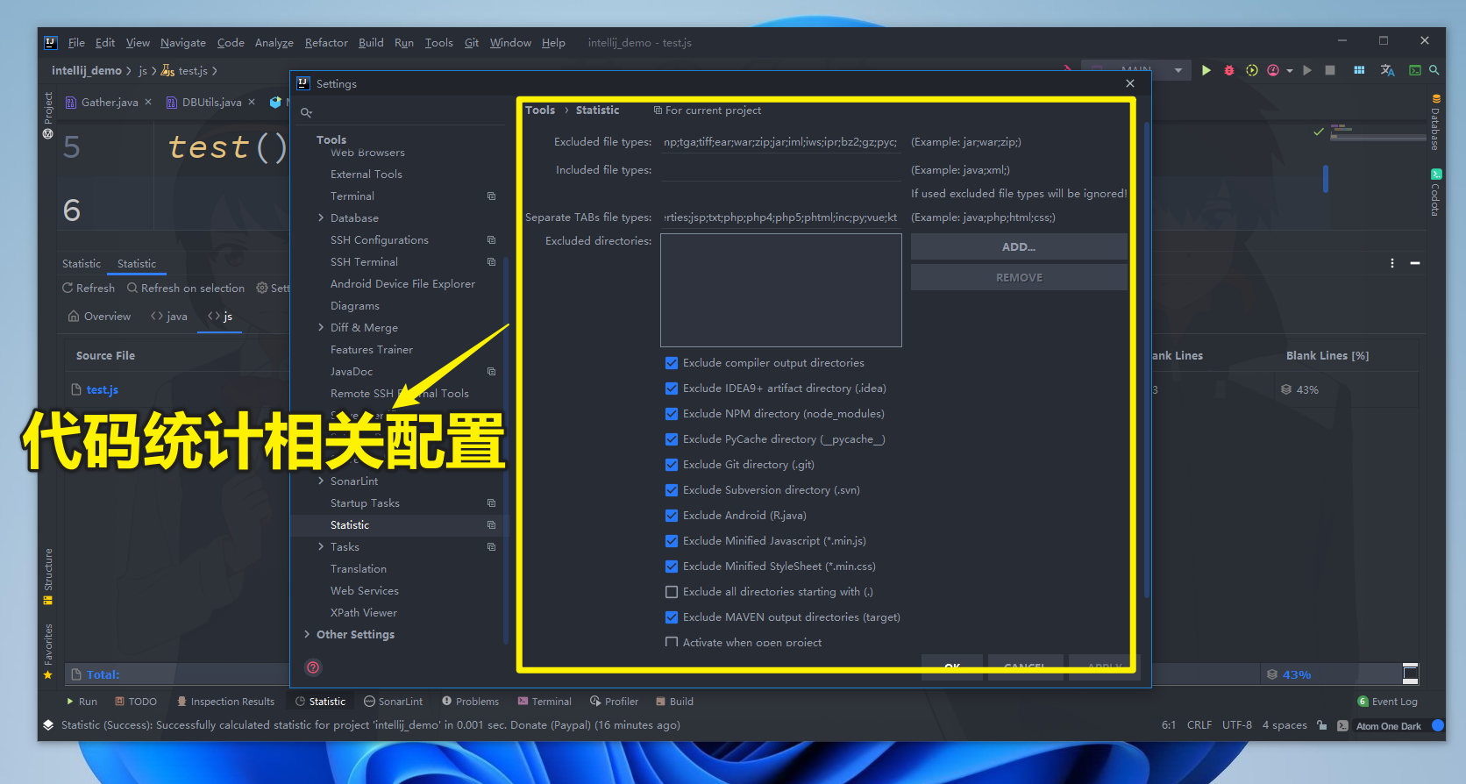Toggle Exclude Minified StyleSheet (*.min.css)

[x=672, y=567]
